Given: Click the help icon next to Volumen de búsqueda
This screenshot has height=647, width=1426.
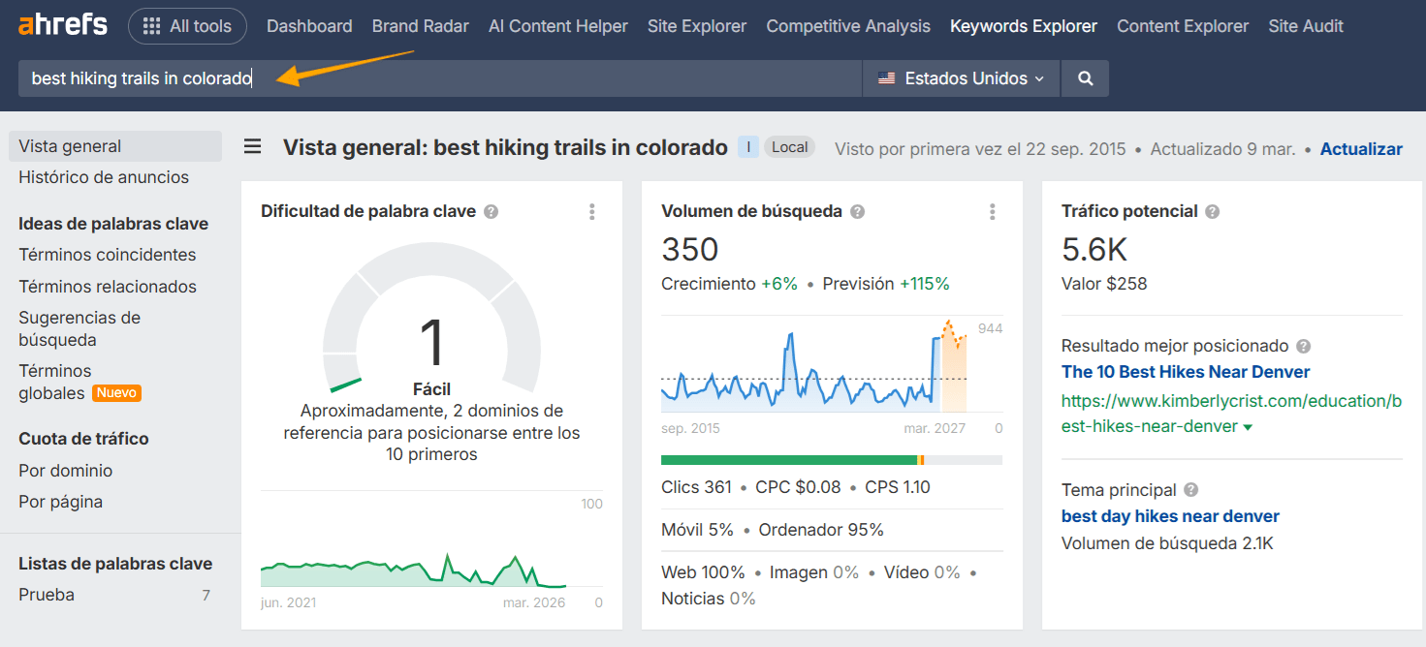Looking at the screenshot, I should (857, 210).
